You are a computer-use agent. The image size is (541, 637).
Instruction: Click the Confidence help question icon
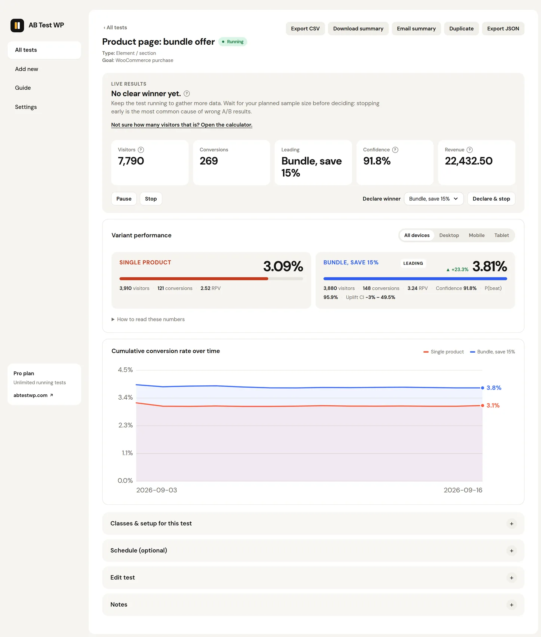[395, 150]
